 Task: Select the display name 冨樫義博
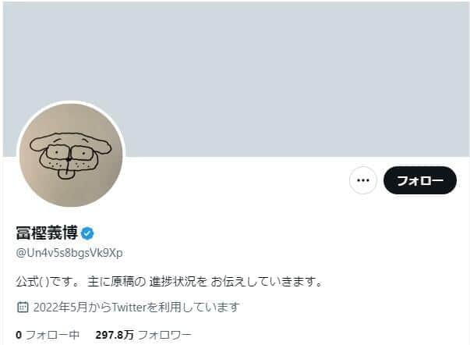[47, 233]
